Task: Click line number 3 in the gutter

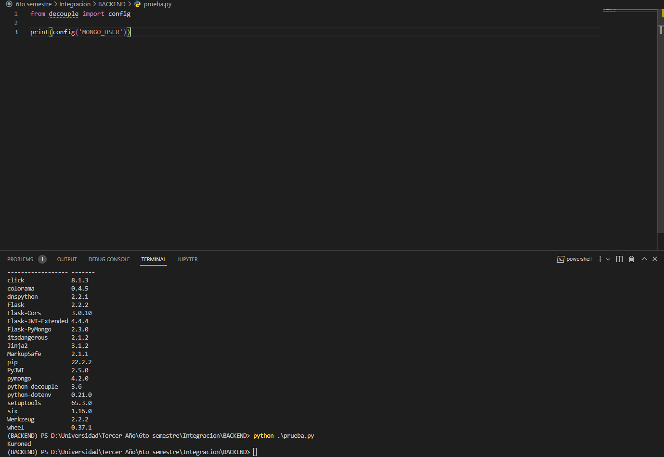Action: tap(16, 32)
